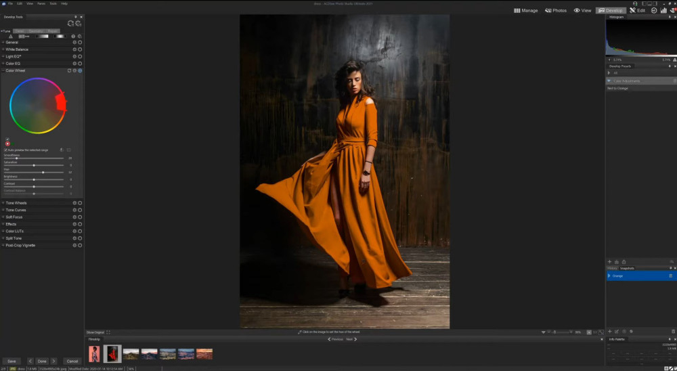Screen dimensions: 677x371
Task: Toggle highlight clipping warning triangle in Histogram
Action: point(674,60)
